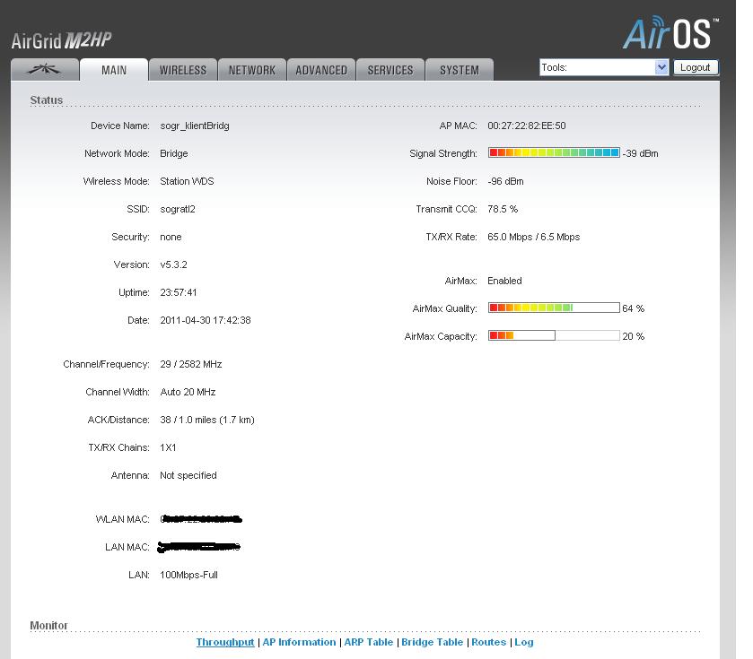Select noise floor -96 dBm
Viewport: 753px width, 659px height.
point(505,181)
